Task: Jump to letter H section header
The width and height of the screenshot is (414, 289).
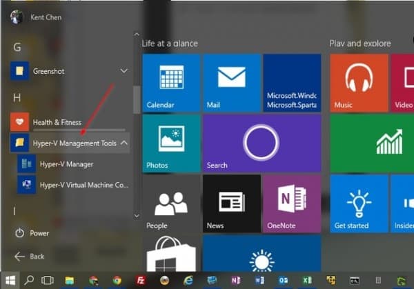Action: (17, 98)
